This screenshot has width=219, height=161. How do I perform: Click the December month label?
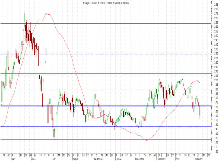coord(161,159)
